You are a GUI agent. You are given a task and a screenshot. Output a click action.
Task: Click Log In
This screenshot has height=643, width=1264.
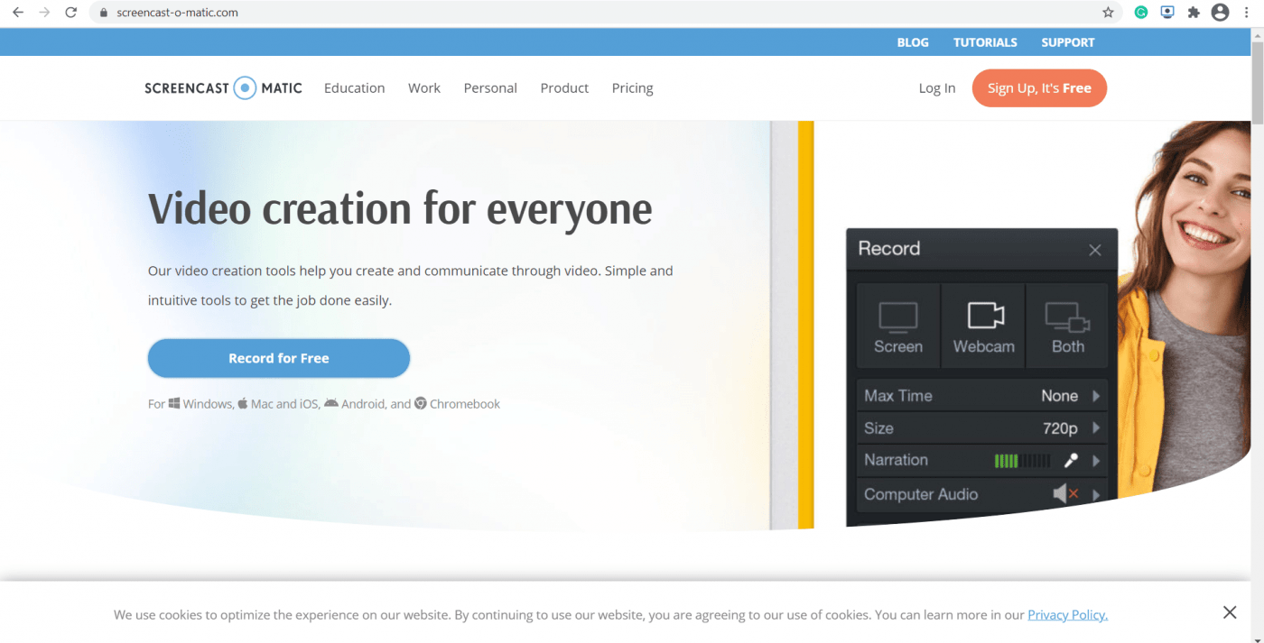(937, 87)
